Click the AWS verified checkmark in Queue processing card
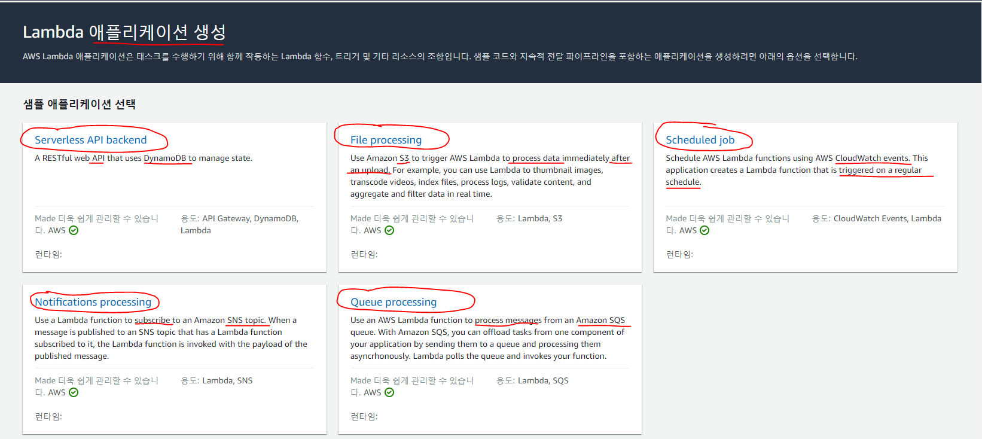Image resolution: width=982 pixels, height=439 pixels. (x=389, y=392)
